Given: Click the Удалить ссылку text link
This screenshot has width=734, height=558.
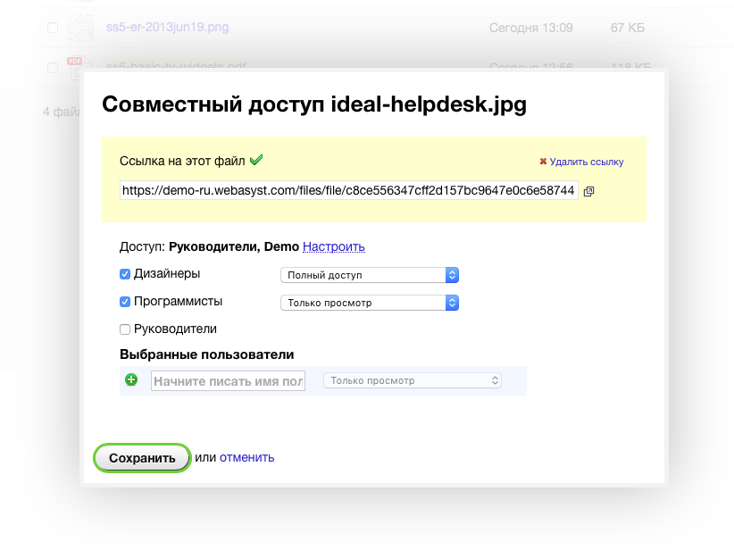Looking at the screenshot, I should (x=586, y=162).
